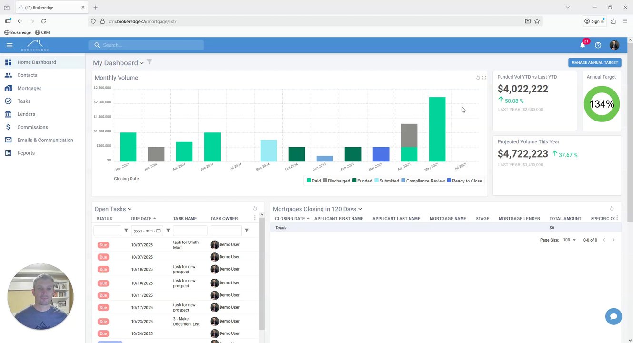633x343 pixels.
Task: Toggle Ready to Close legend item
Action: (x=464, y=181)
